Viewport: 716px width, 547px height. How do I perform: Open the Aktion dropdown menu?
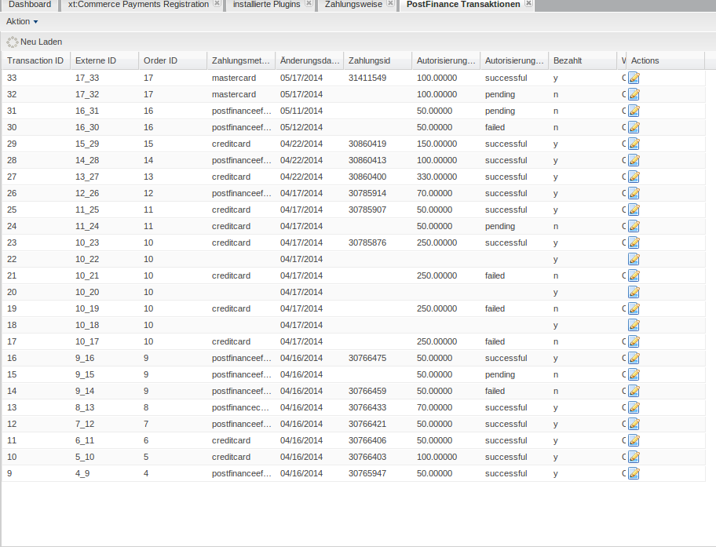[22, 21]
